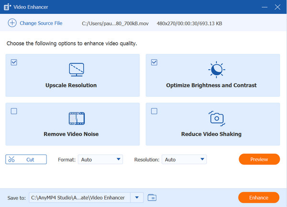Open the Resolution dropdown

pyautogui.click(x=184, y=159)
